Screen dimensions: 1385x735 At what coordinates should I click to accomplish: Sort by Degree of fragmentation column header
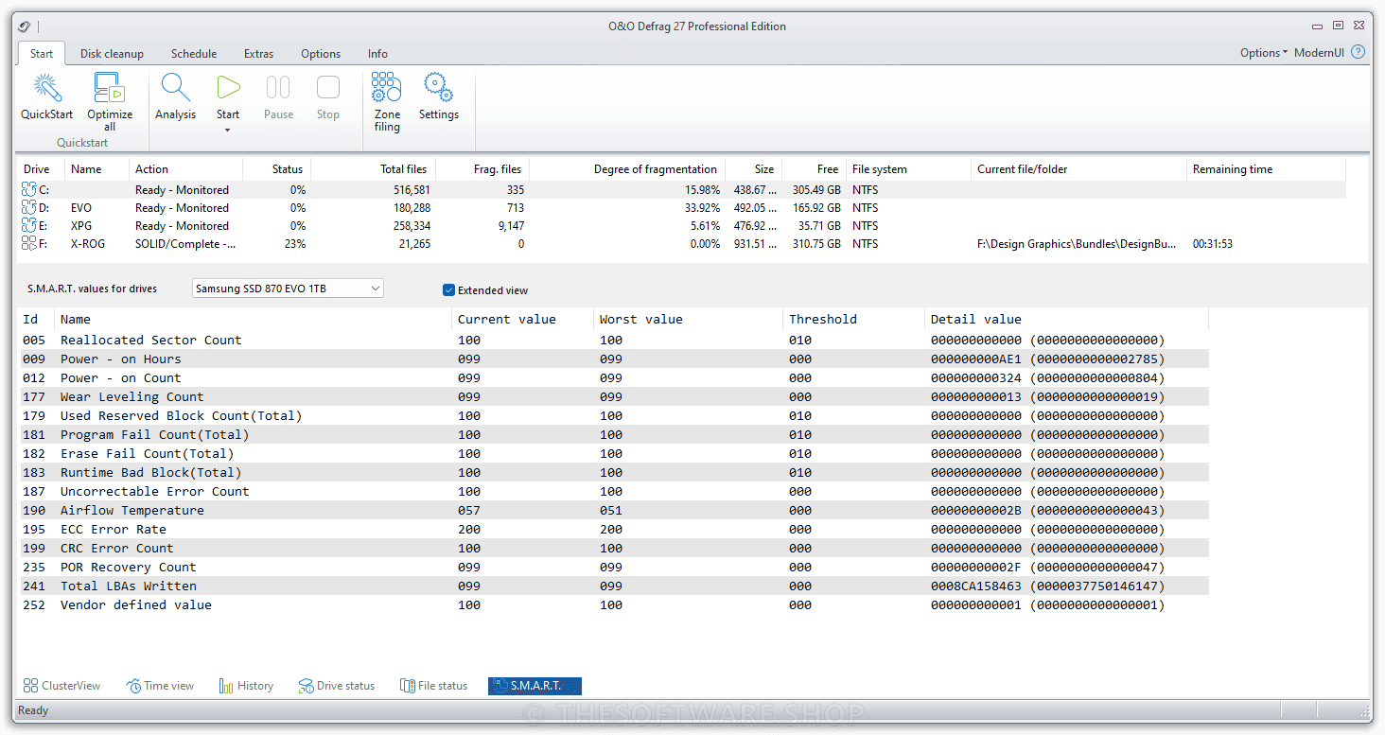tap(626, 169)
